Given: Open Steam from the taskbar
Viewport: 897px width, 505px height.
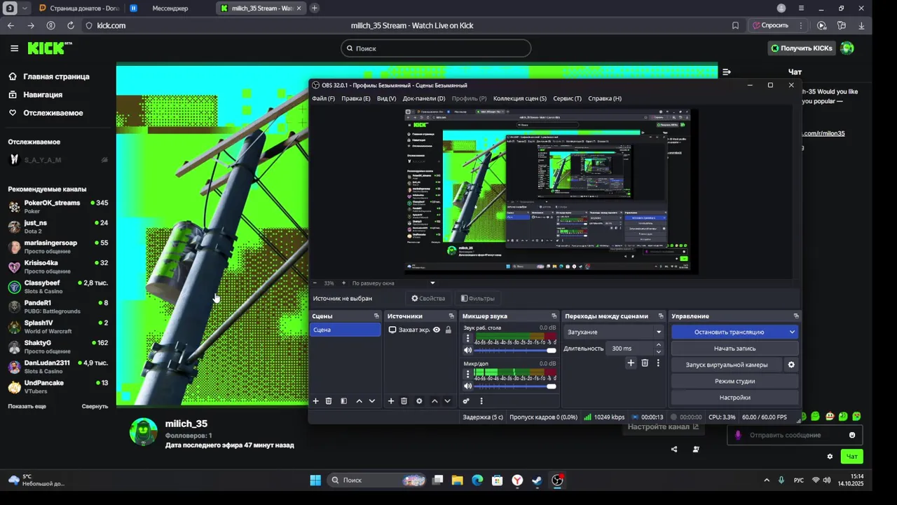Looking at the screenshot, I should click(537, 480).
